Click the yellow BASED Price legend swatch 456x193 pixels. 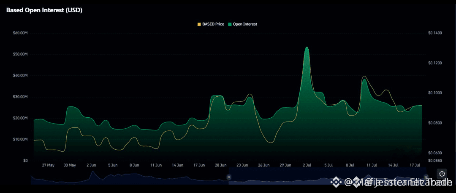[x=199, y=24]
